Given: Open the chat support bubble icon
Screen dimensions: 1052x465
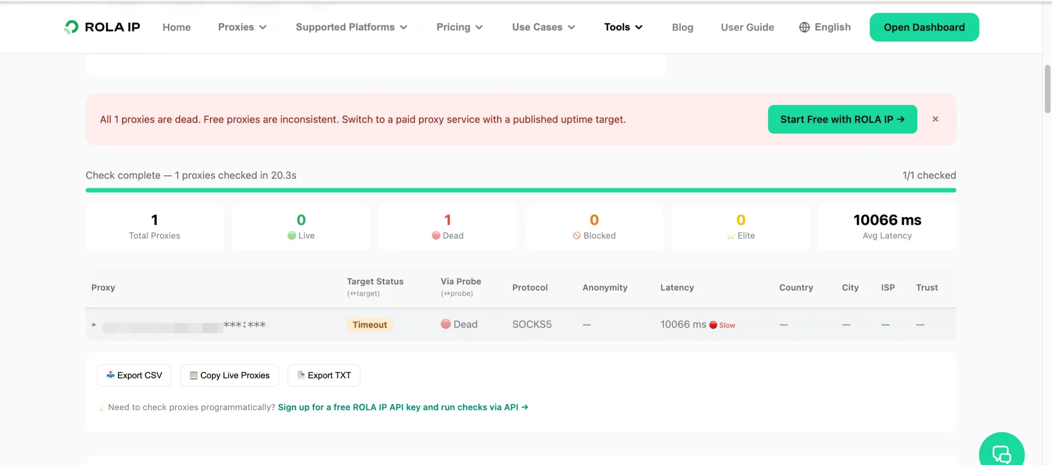Looking at the screenshot, I should tap(1002, 453).
